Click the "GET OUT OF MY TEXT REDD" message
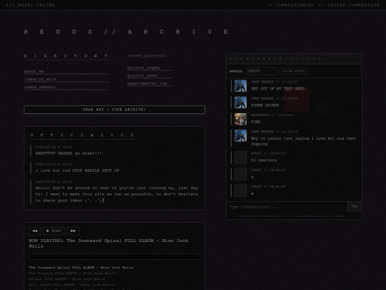This screenshot has width=386, height=290. (277, 89)
